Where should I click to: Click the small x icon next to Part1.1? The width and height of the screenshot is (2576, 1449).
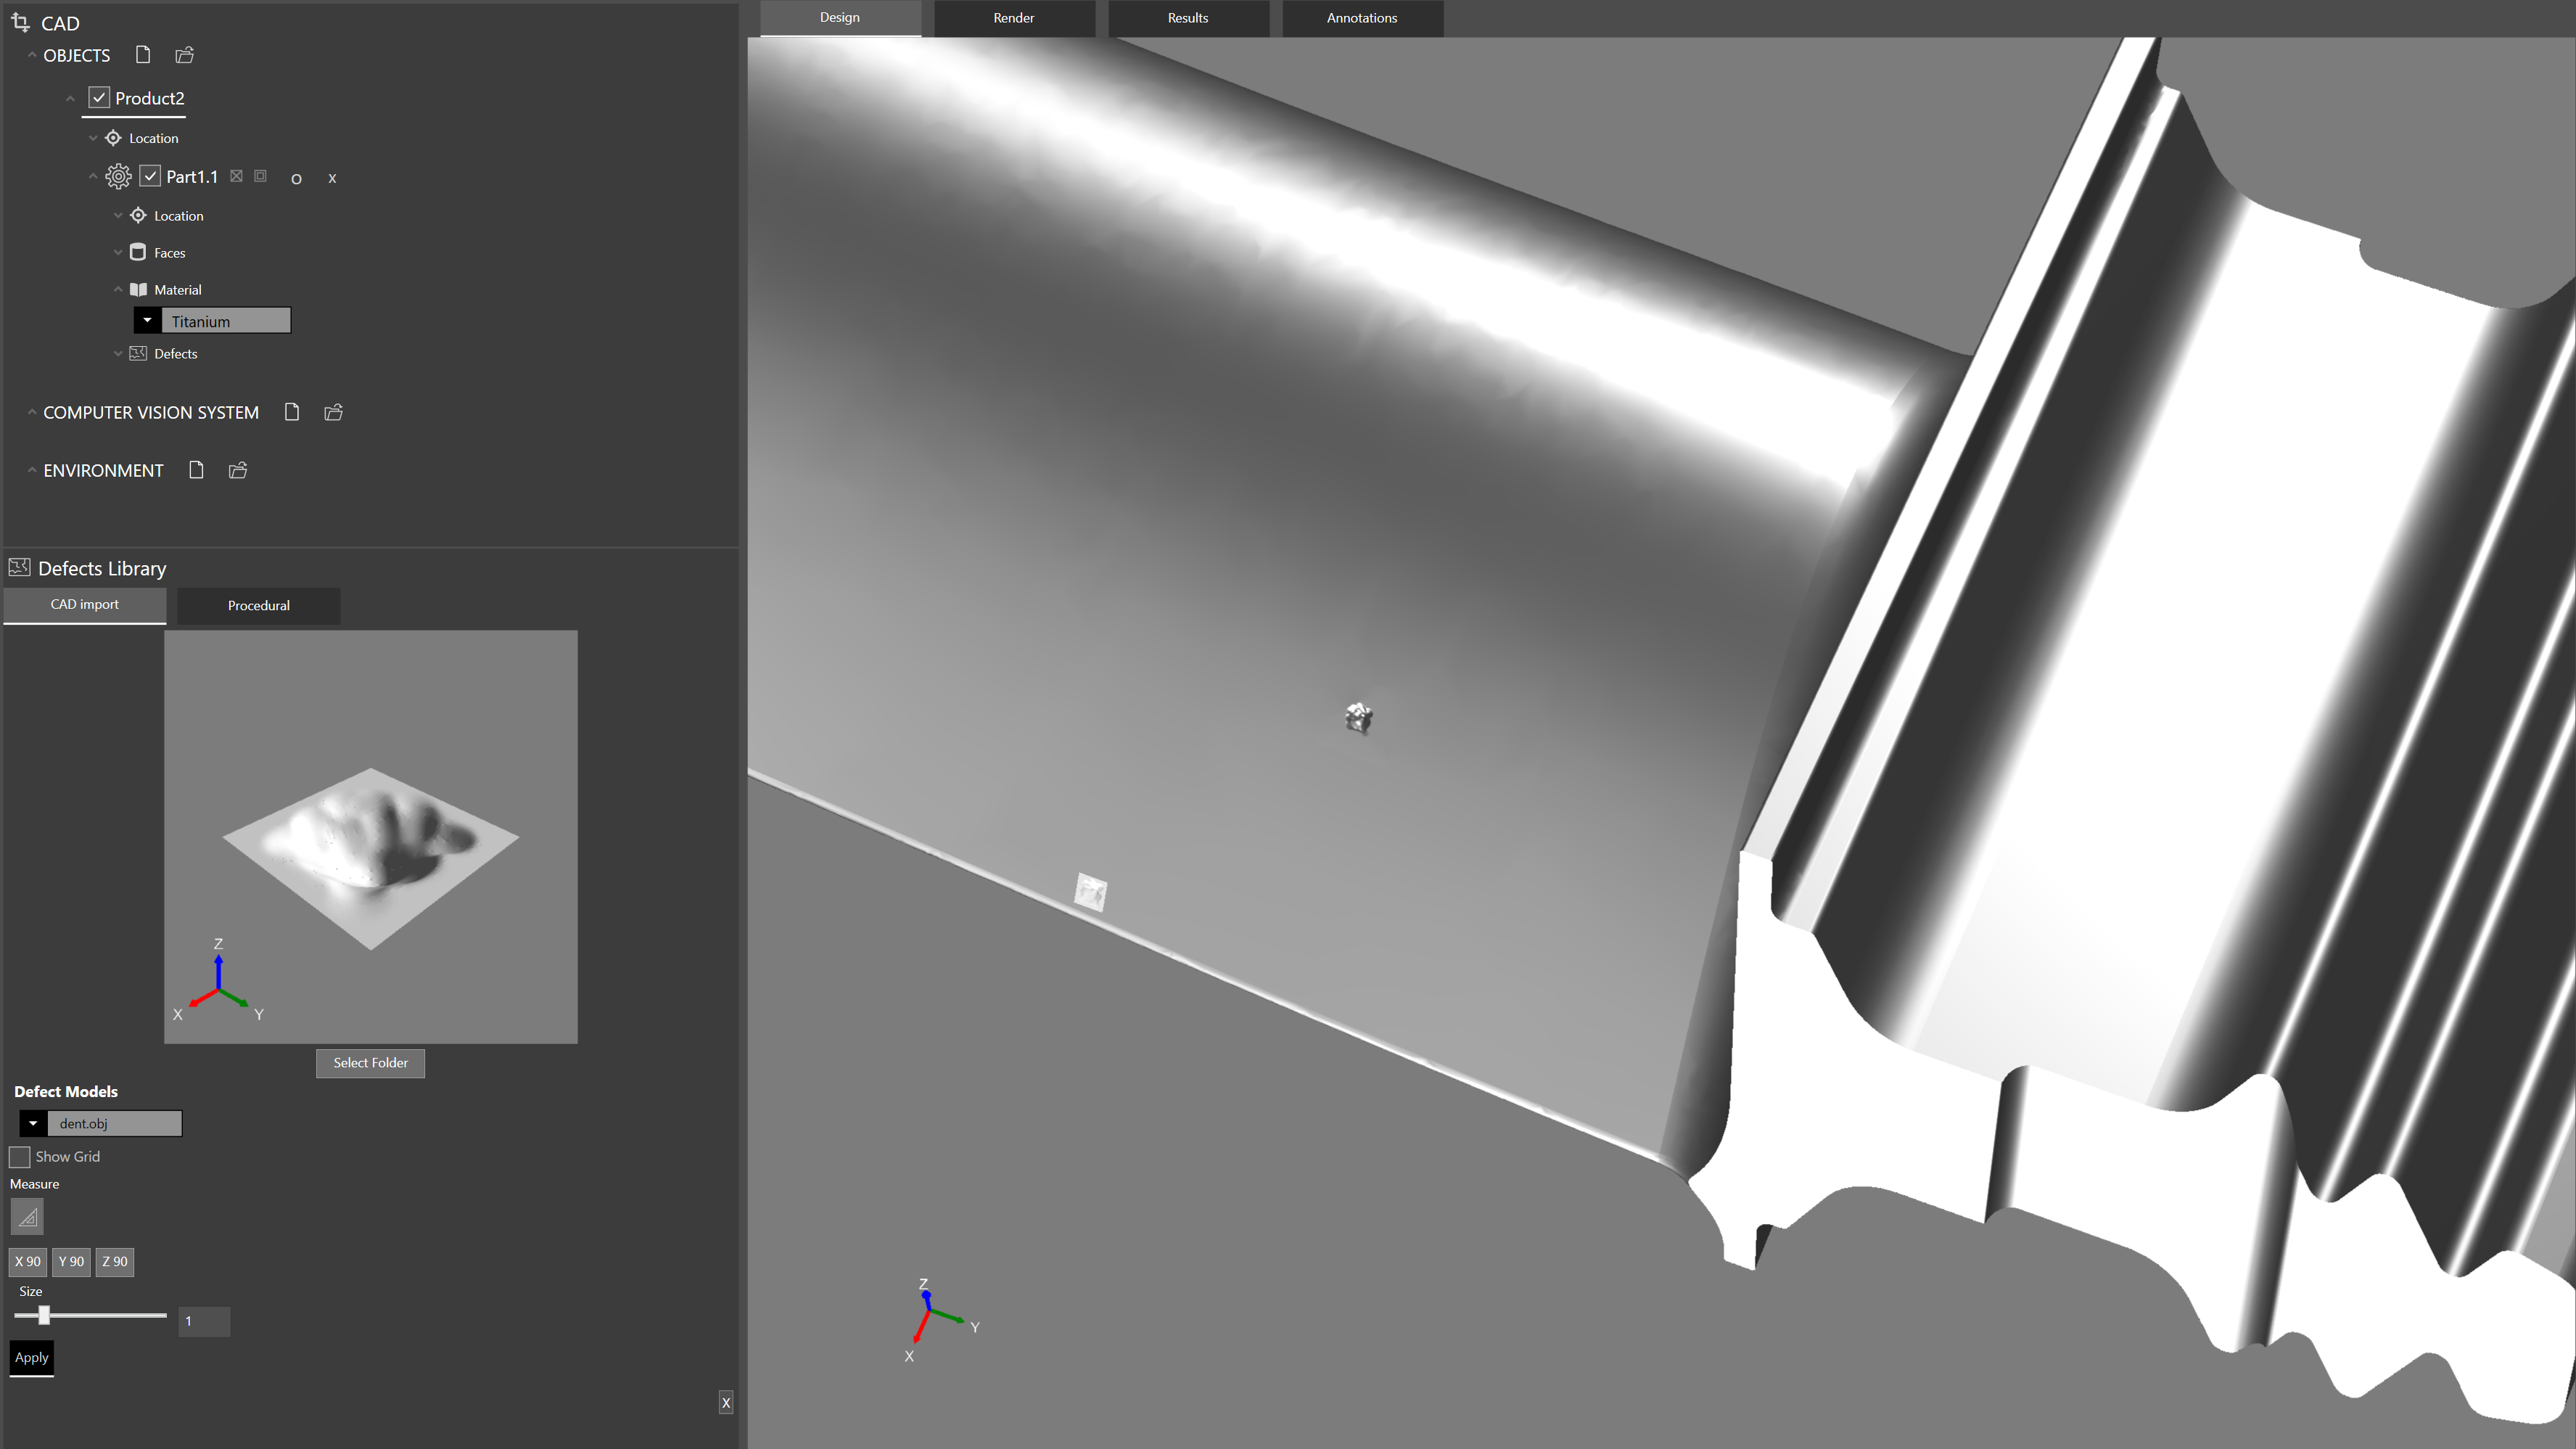click(x=332, y=178)
